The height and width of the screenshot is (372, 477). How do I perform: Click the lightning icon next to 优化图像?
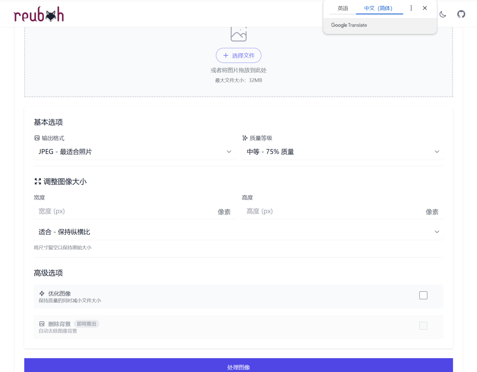coord(42,293)
